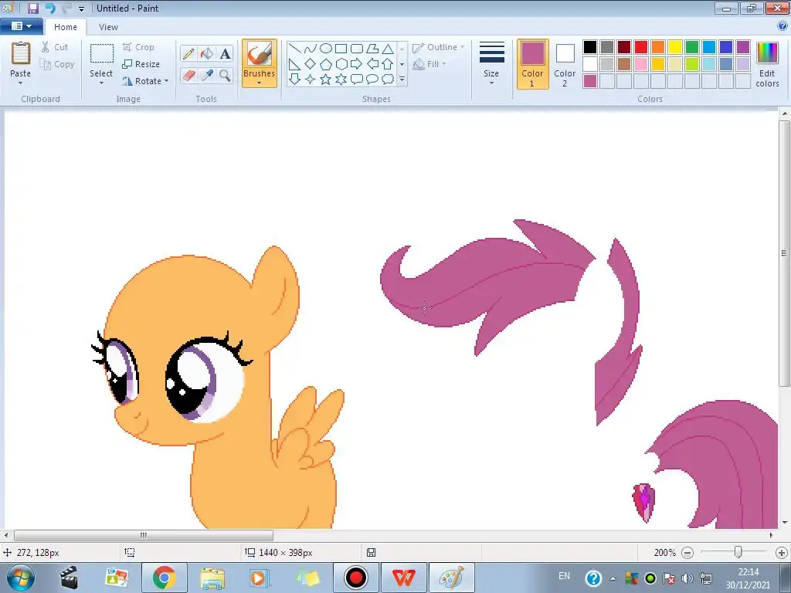This screenshot has width=791, height=593.
Task: Select the Magnifier tool
Action: pos(225,76)
